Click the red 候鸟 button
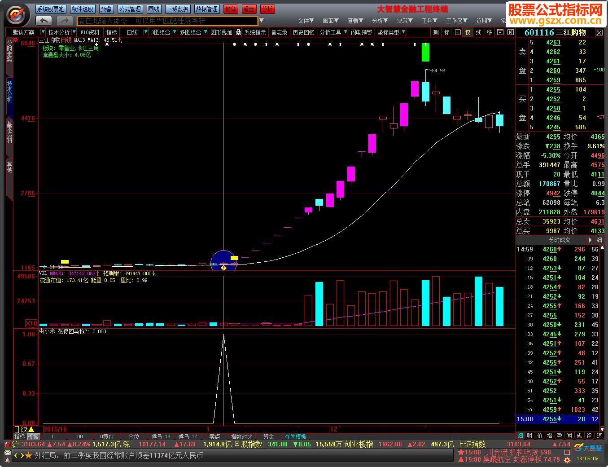The image size is (608, 467). coord(231,9)
